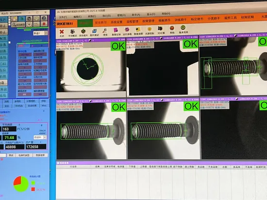Click the speech bubble icon in left window

tap(36, 18)
